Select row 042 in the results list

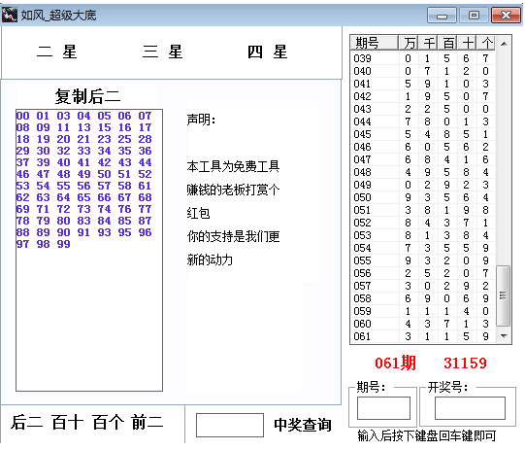pos(423,96)
